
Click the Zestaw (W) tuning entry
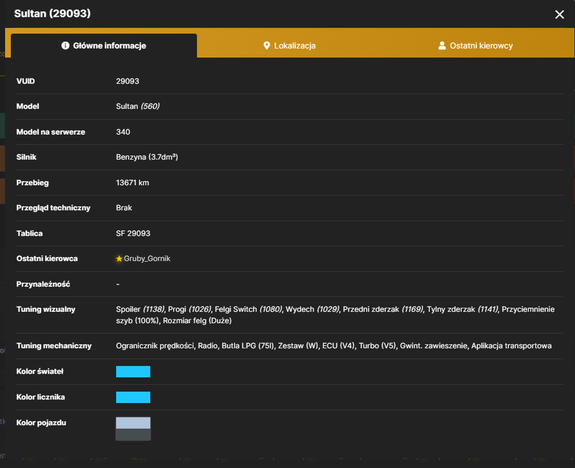click(x=298, y=346)
